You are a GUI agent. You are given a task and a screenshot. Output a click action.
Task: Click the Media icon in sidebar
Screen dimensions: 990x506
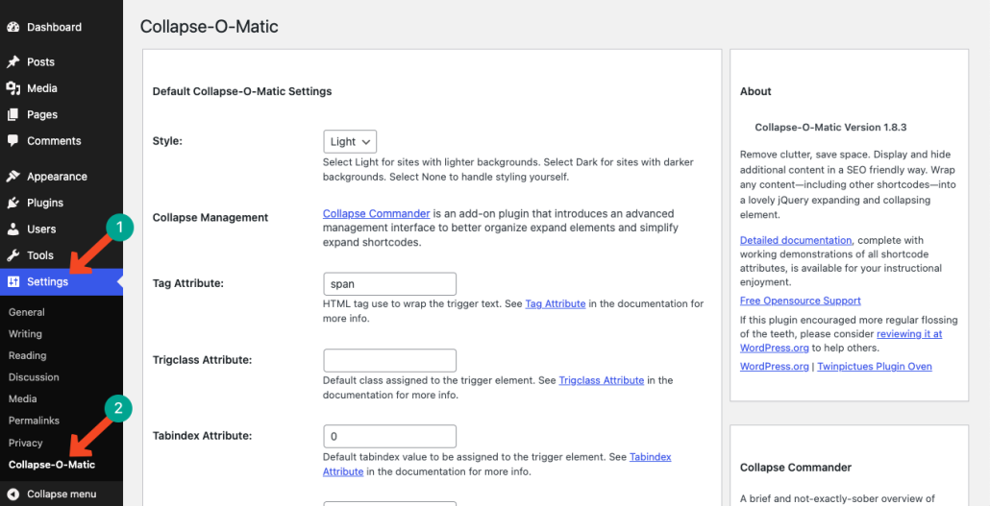tap(13, 88)
